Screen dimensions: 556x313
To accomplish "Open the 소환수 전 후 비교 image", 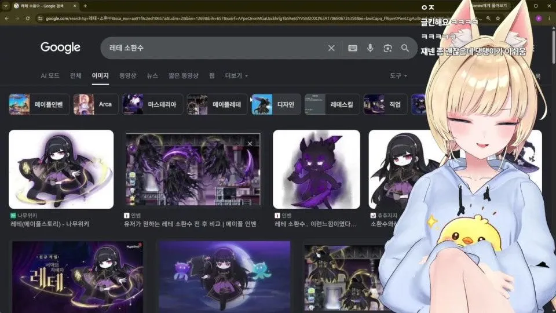I will (x=193, y=169).
